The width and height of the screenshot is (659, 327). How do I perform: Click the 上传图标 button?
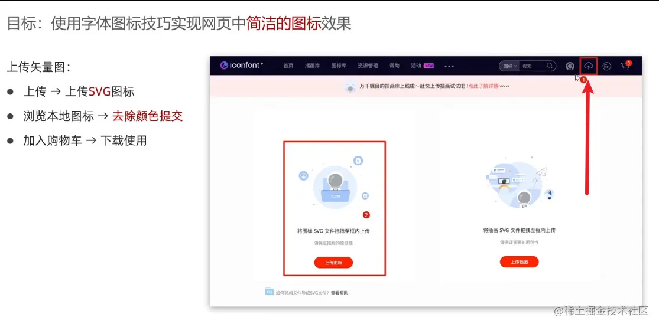click(x=333, y=262)
